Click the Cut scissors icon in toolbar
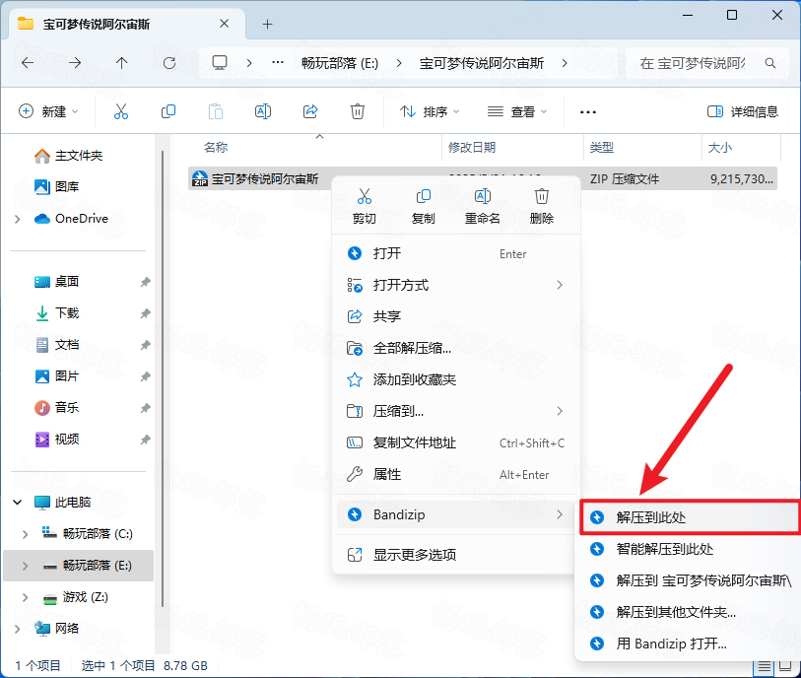Screen dimensions: 801x678 121,111
